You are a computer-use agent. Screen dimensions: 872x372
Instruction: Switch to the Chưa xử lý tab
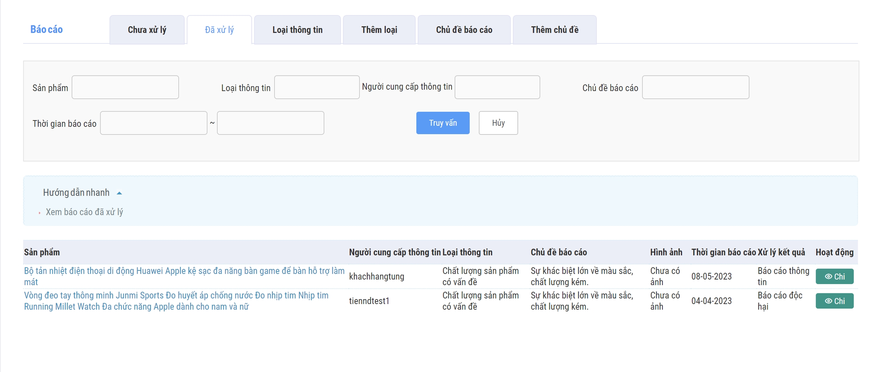[147, 30]
